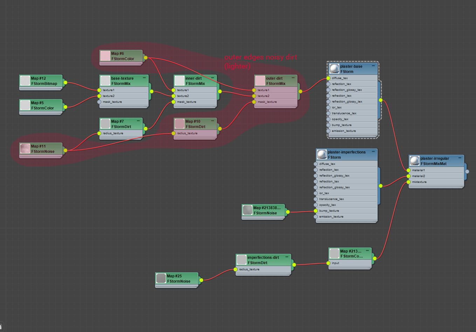Click the opacity_tex slot on plaster-base

353,119
